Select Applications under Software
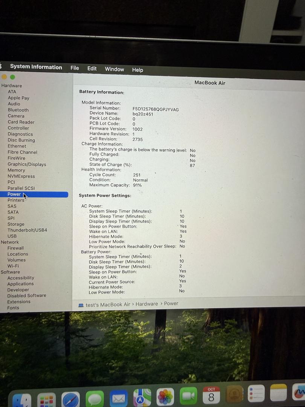The width and height of the screenshot is (305, 407). pos(20,284)
